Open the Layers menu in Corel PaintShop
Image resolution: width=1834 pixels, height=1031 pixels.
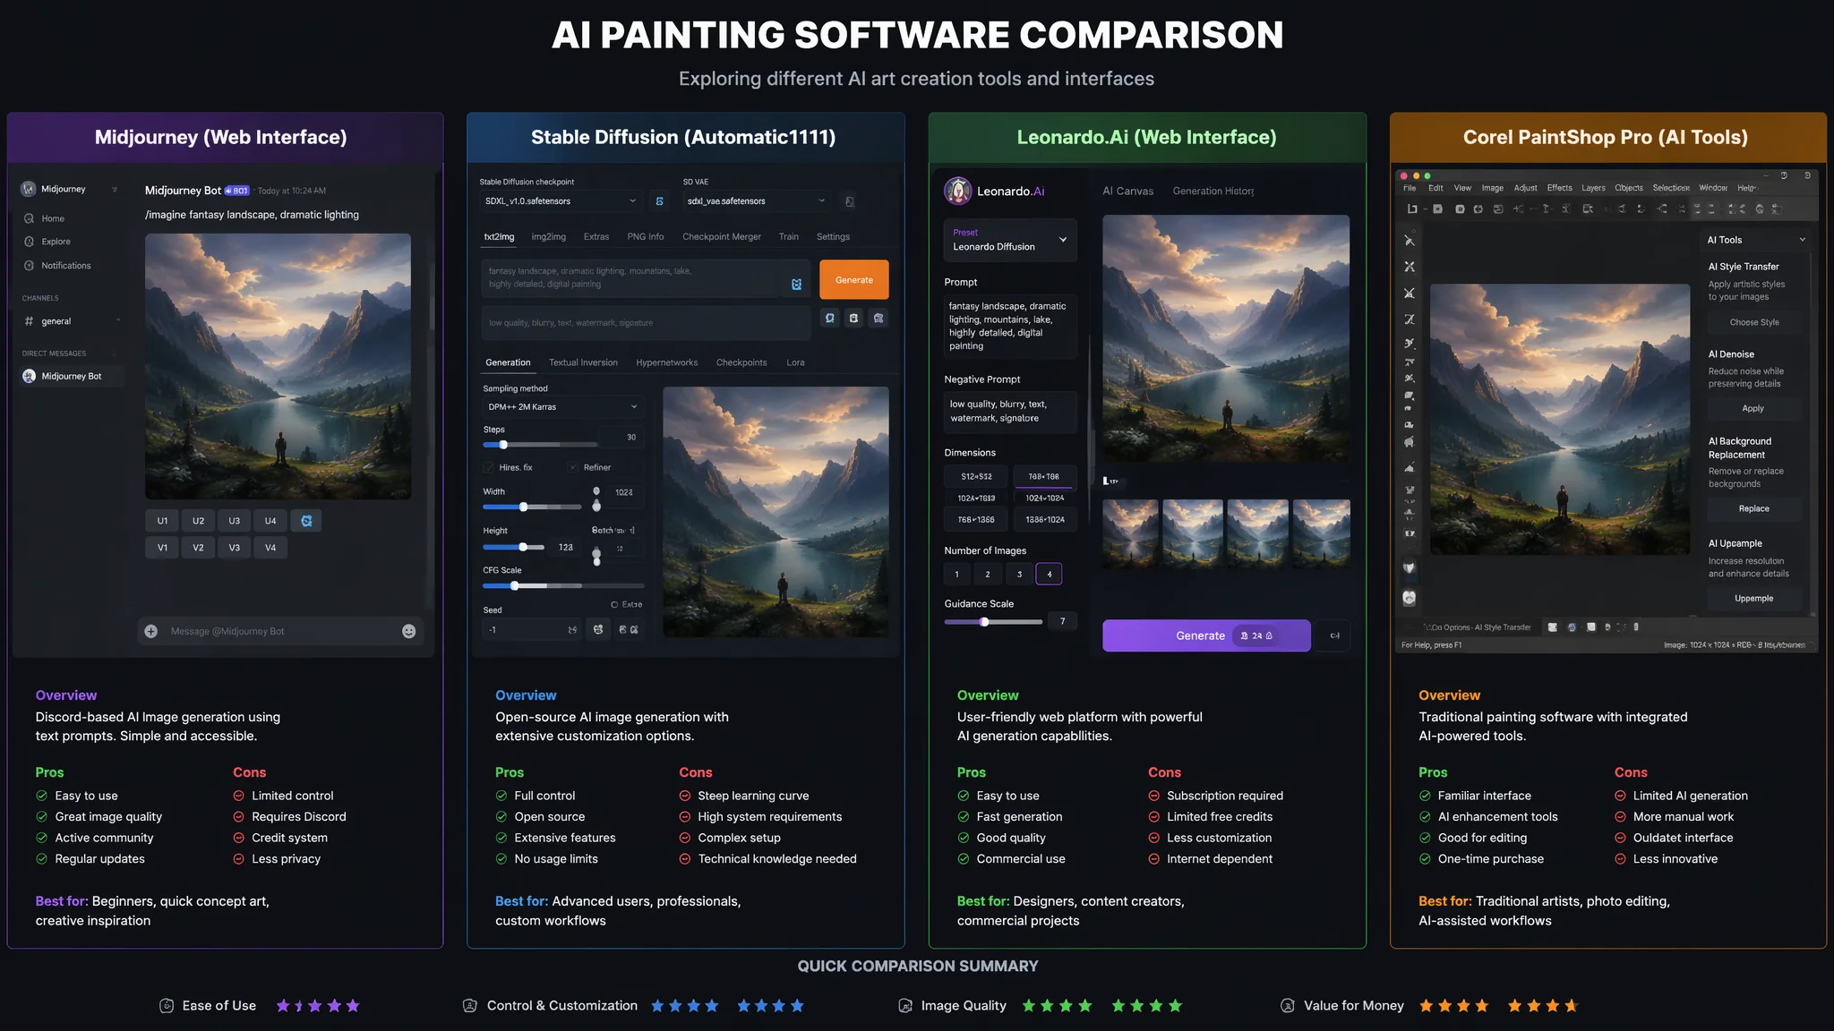1593,188
